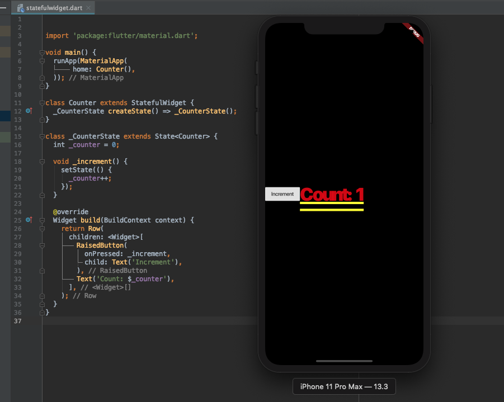Click the '@override' annotation on line 24
The image size is (504, 402).
tap(70, 212)
